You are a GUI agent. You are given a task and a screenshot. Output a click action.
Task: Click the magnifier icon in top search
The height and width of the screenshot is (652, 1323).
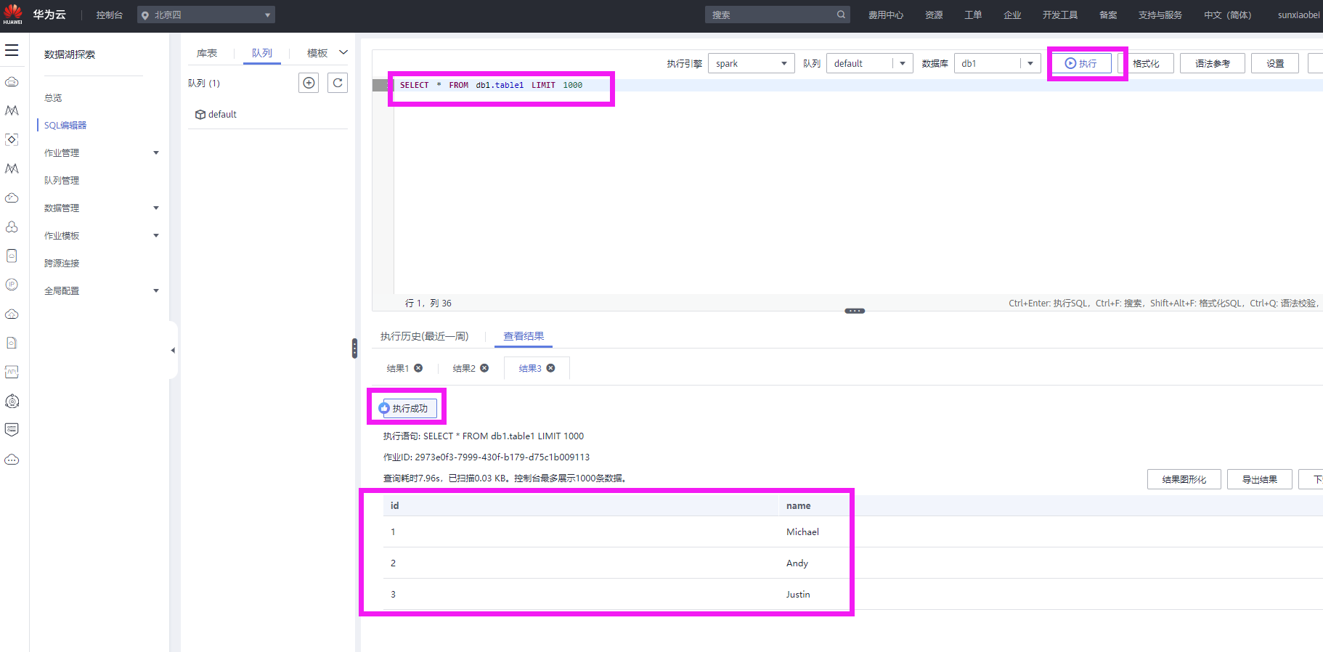pos(841,15)
